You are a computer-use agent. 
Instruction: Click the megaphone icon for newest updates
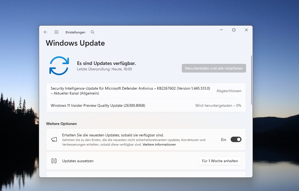(54, 140)
